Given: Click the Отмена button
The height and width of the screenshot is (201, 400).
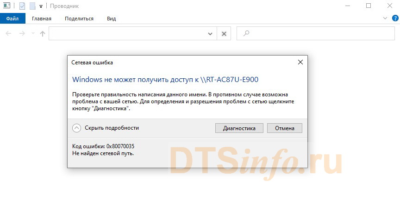Looking at the screenshot, I should 284,128.
